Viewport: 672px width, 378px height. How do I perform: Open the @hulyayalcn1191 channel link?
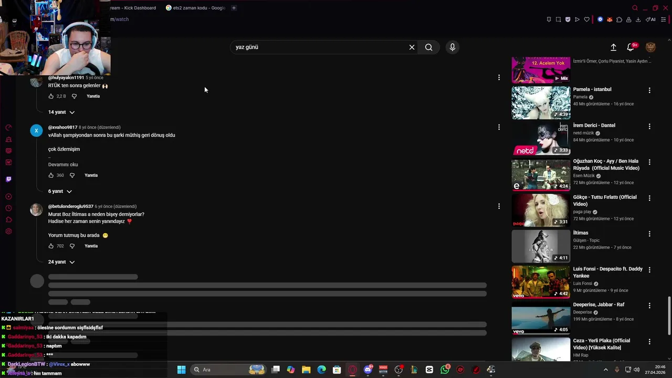point(66,78)
